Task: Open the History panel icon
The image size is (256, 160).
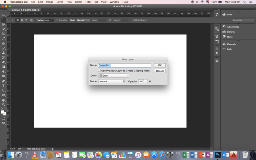Action: 217,29
